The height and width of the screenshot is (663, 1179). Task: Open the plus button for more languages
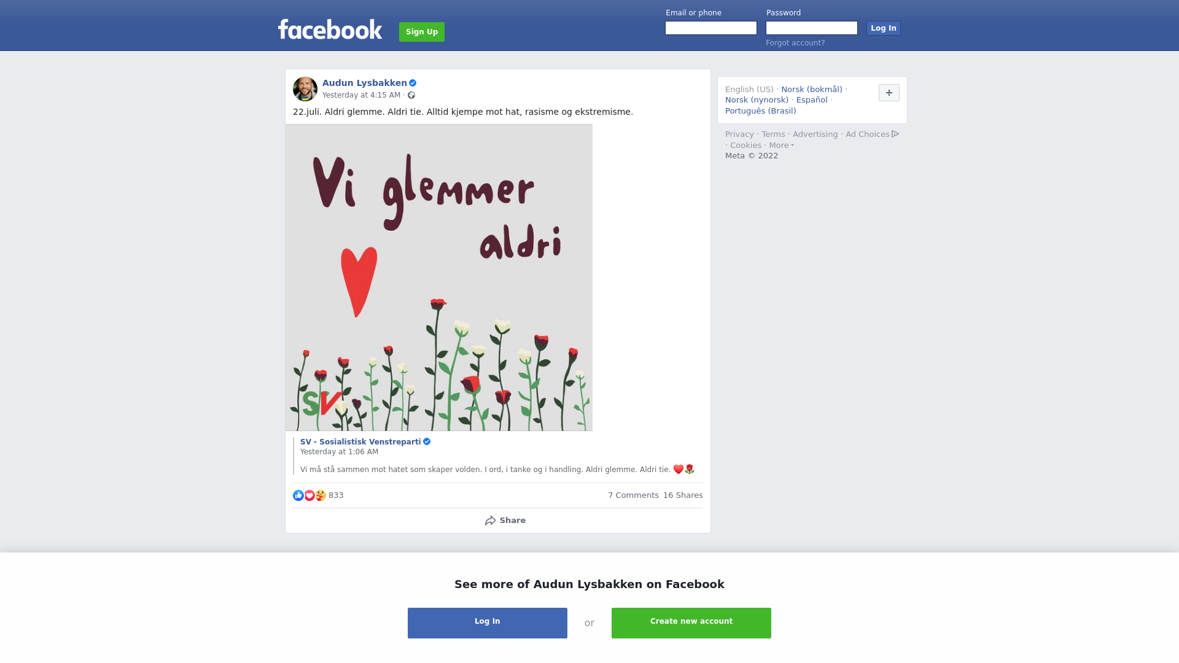(x=889, y=93)
